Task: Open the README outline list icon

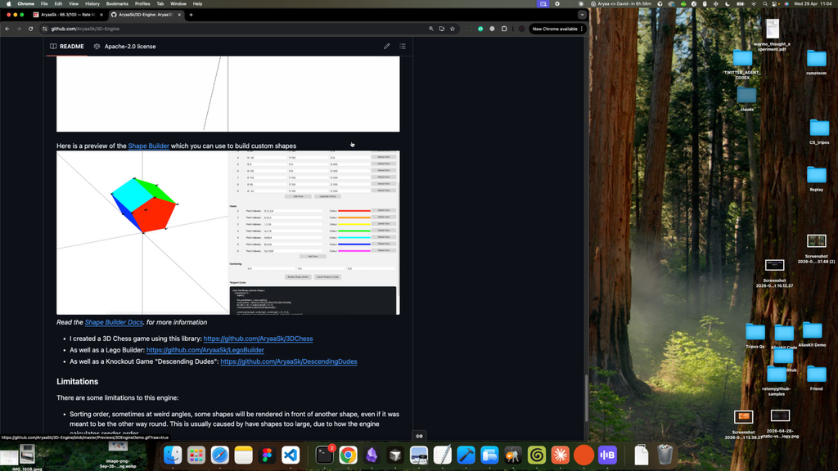Action: pos(403,47)
